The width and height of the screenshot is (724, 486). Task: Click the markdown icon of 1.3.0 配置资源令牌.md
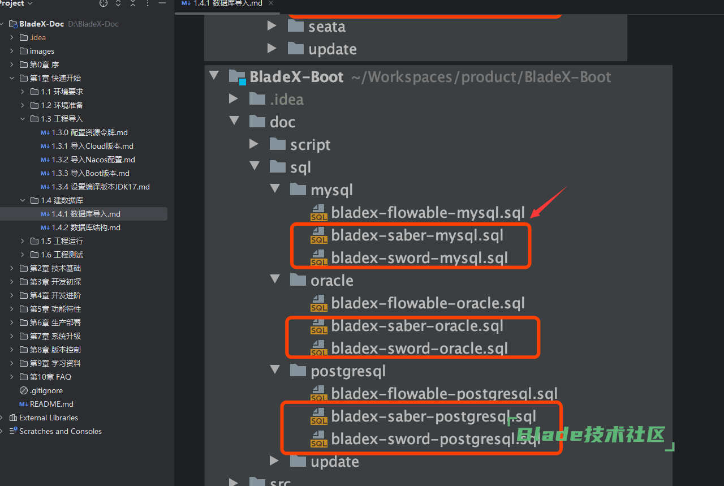coord(45,132)
